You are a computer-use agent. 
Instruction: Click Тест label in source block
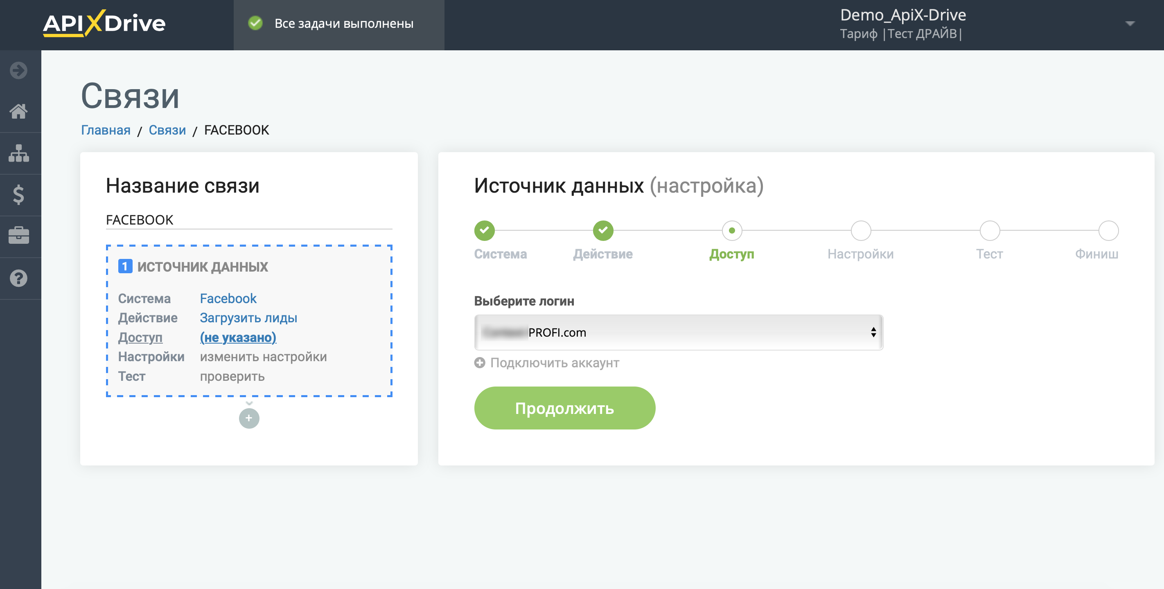132,376
